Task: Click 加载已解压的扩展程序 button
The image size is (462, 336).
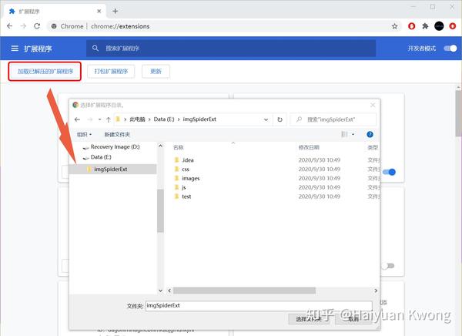Action: pos(45,71)
